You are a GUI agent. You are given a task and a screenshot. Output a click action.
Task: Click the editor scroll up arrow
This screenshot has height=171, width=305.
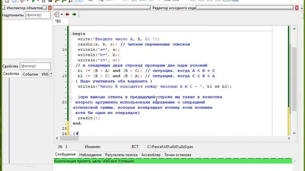294,28
